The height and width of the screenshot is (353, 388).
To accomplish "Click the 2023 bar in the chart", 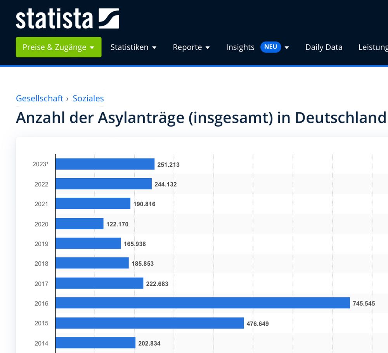I will pos(105,164).
